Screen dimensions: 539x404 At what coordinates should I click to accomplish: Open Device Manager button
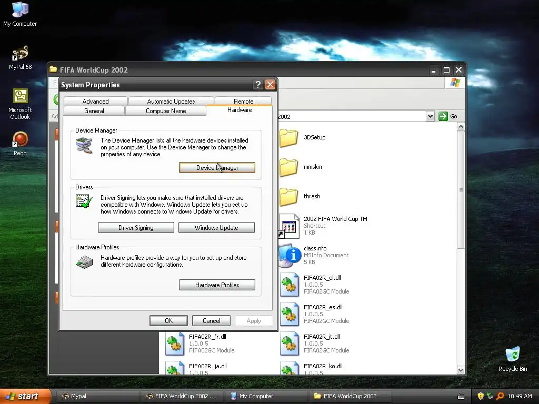tap(217, 168)
